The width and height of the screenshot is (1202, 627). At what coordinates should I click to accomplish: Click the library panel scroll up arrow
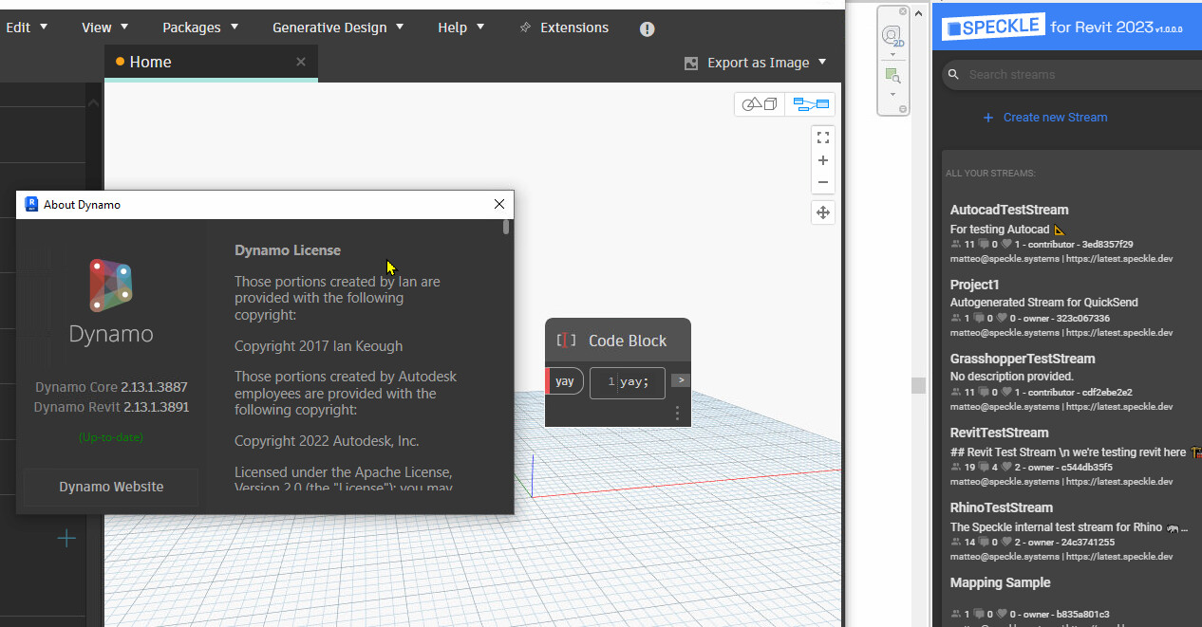[x=92, y=102]
